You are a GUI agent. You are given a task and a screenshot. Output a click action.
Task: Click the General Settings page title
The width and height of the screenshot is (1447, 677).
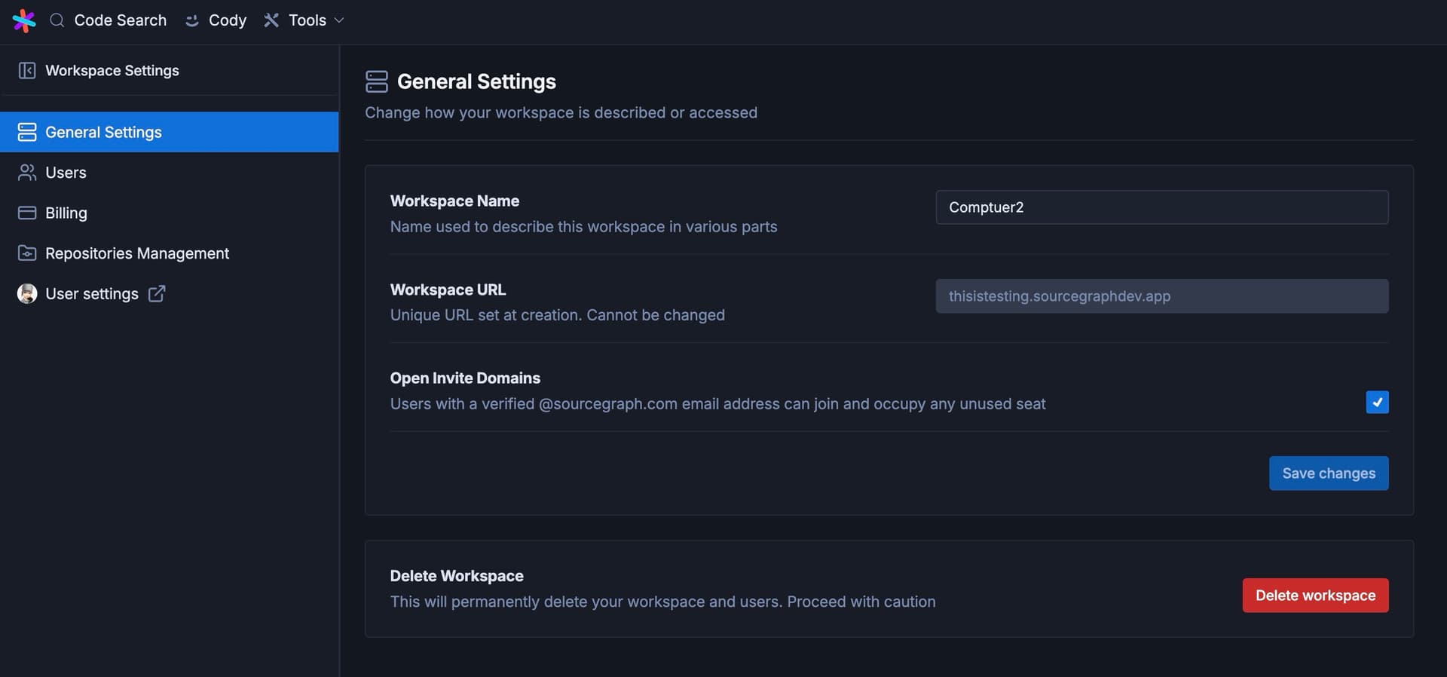(x=476, y=81)
